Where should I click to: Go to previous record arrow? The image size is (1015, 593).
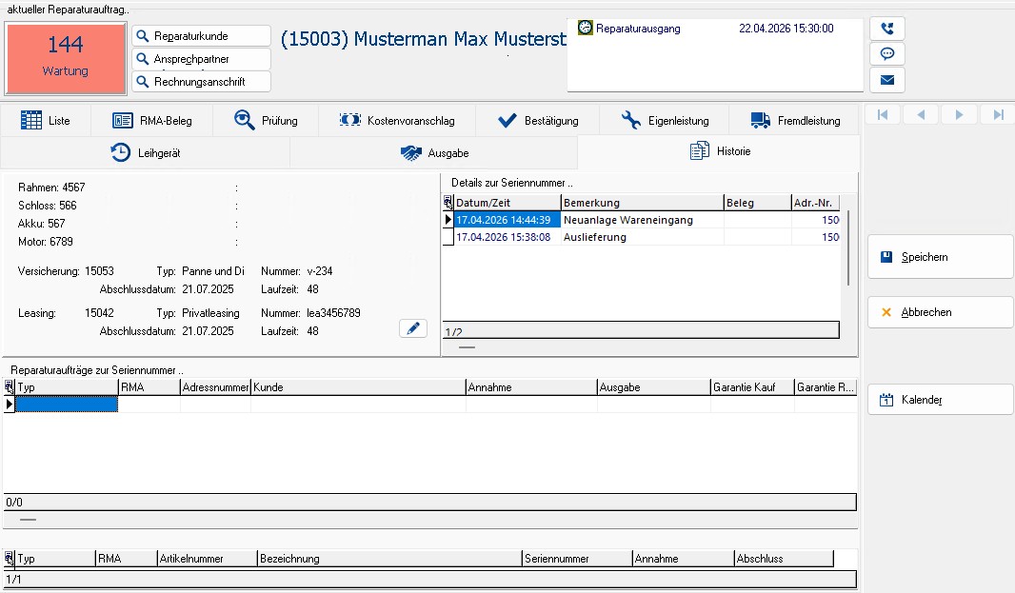(x=921, y=115)
